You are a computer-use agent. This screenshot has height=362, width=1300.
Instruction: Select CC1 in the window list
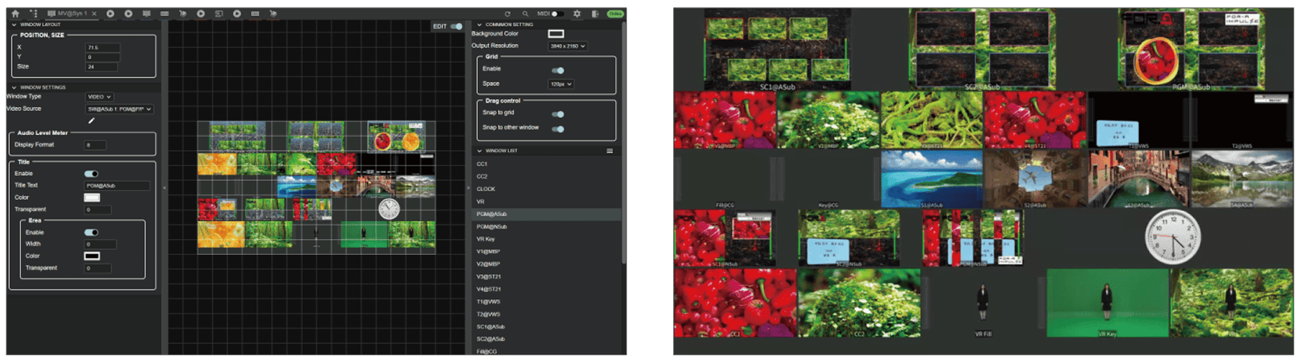pyautogui.click(x=546, y=164)
